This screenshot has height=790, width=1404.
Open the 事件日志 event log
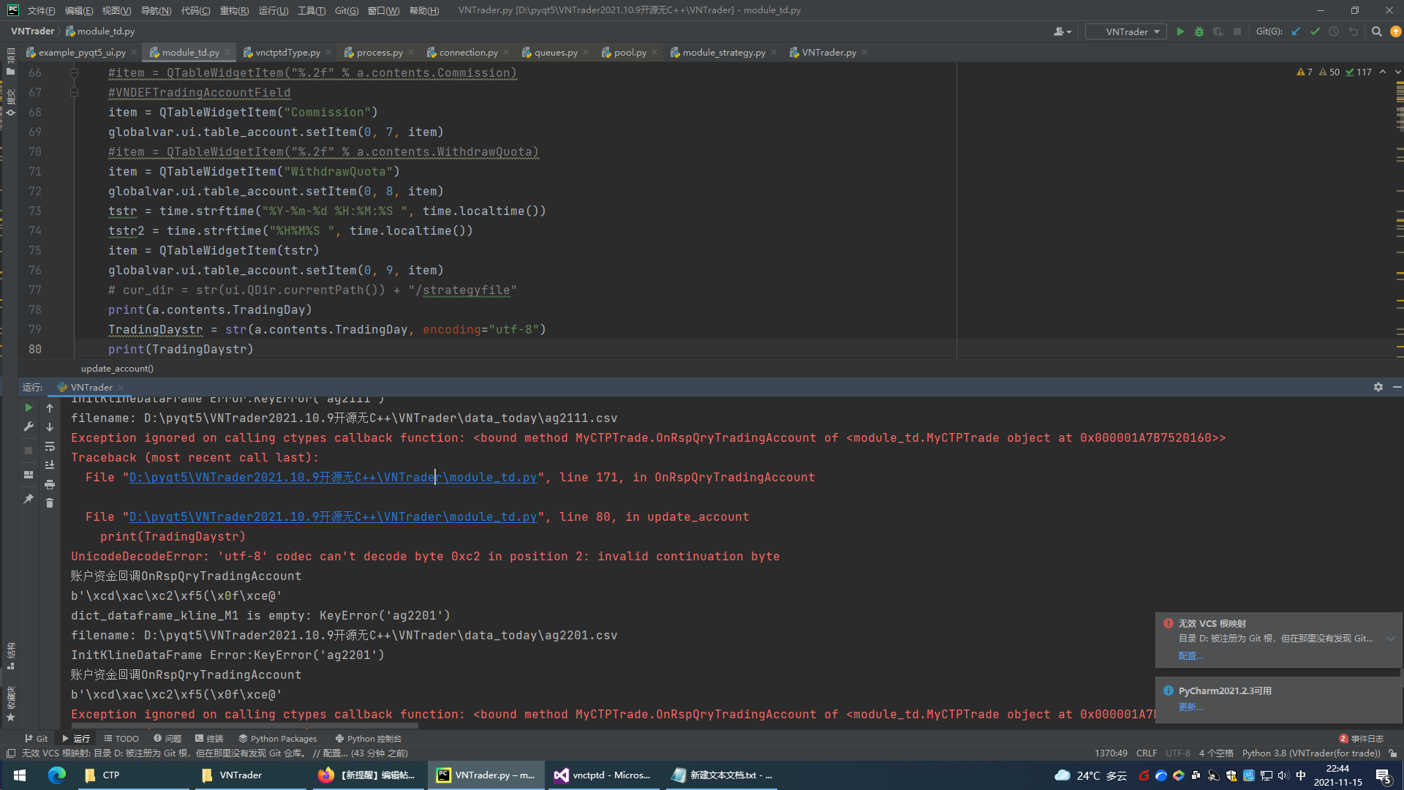(1362, 738)
